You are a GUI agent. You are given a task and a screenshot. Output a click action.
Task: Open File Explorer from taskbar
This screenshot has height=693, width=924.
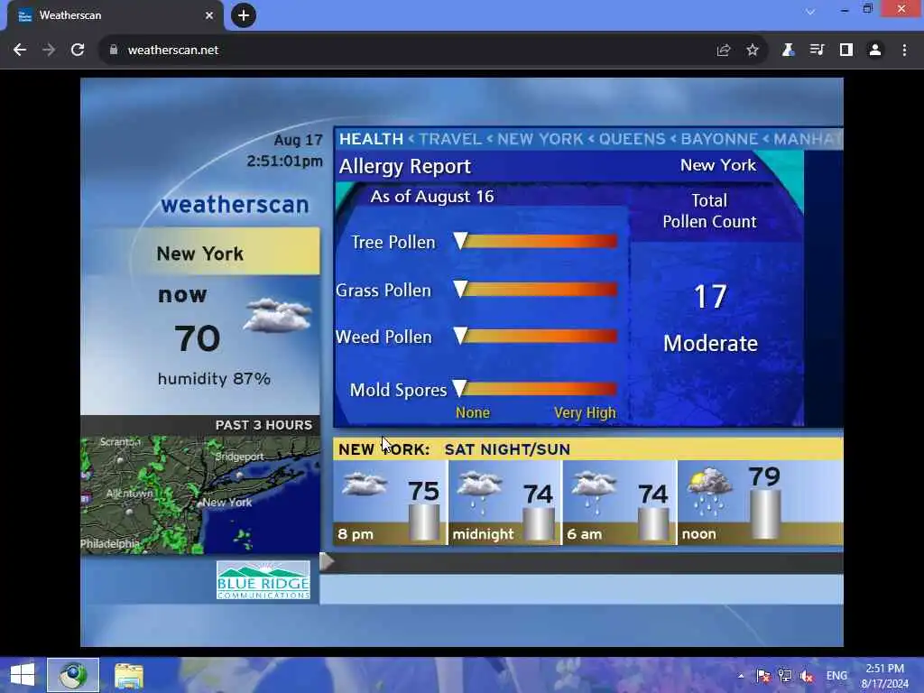(x=128, y=675)
